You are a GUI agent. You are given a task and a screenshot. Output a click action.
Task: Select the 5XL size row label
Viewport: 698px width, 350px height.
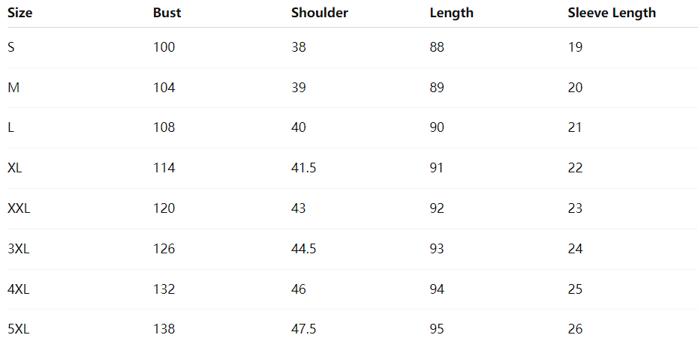tap(18, 329)
